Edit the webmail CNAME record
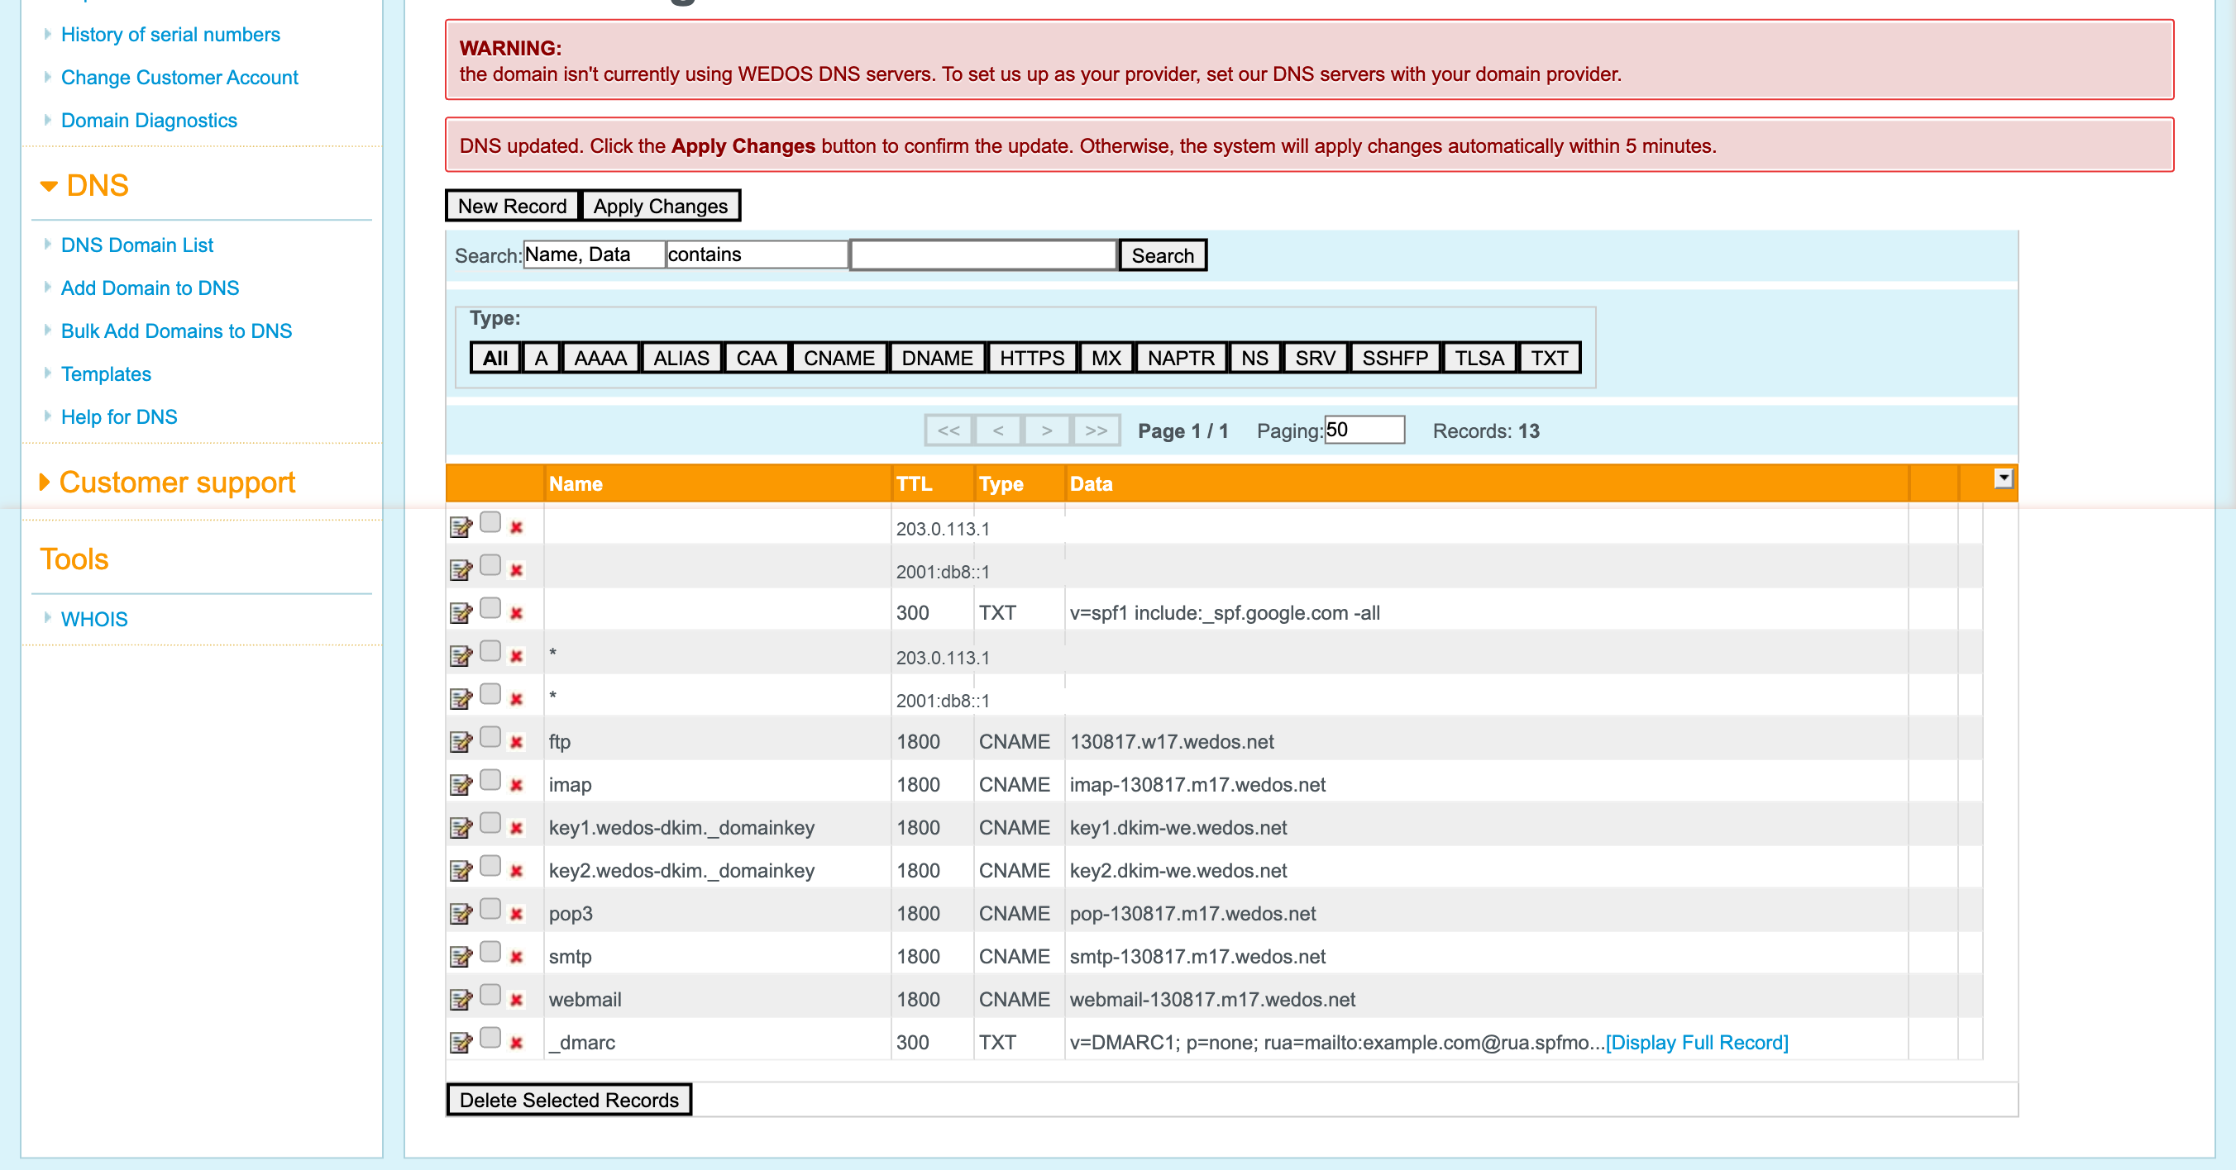 461,998
